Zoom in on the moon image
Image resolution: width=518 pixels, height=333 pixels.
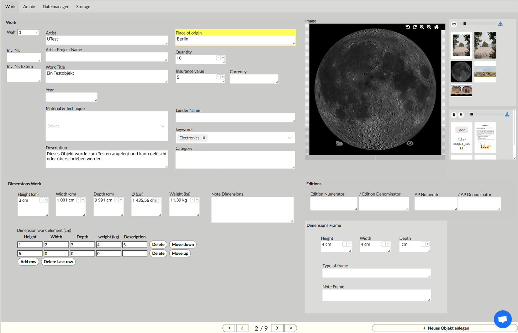[x=422, y=27]
